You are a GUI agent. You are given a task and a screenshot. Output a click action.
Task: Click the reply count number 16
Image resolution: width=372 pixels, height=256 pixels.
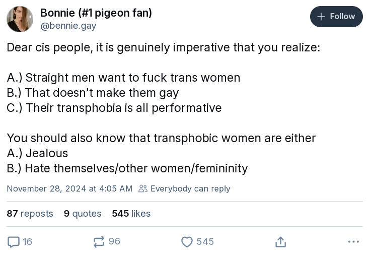(x=27, y=242)
